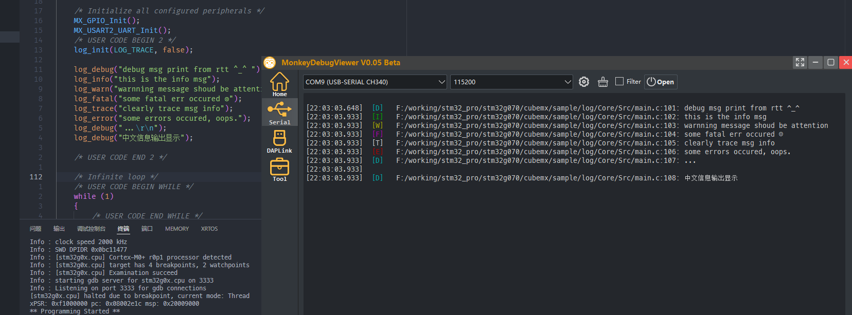Click the first timestamp [22:03:03.648]
Viewport: 852px width, 315px height.
click(334, 108)
